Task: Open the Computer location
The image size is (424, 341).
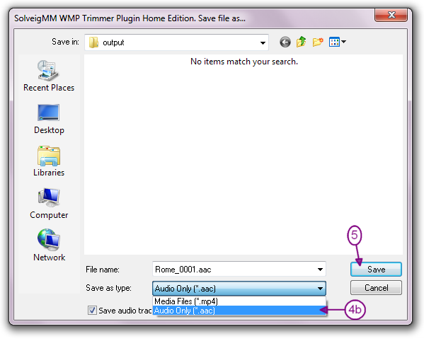Action: point(49,204)
